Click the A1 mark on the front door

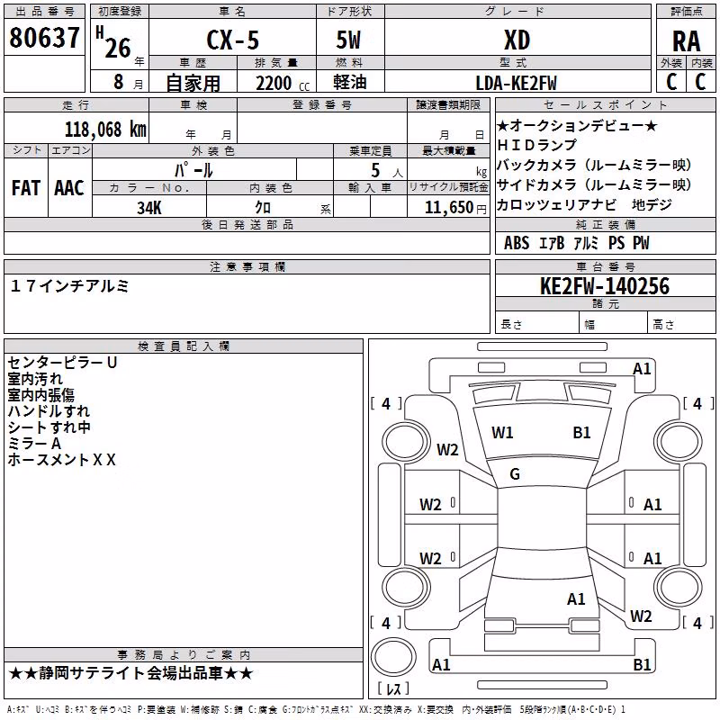(x=652, y=505)
